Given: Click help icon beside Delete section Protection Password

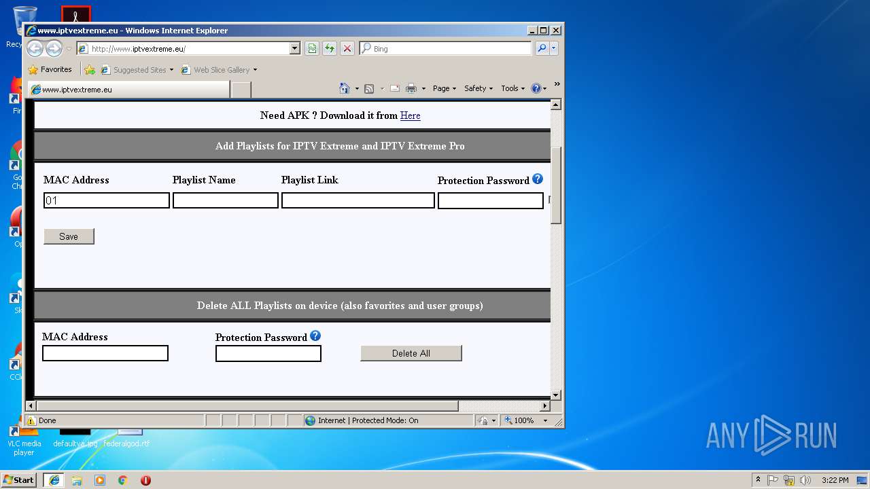Looking at the screenshot, I should click(315, 336).
